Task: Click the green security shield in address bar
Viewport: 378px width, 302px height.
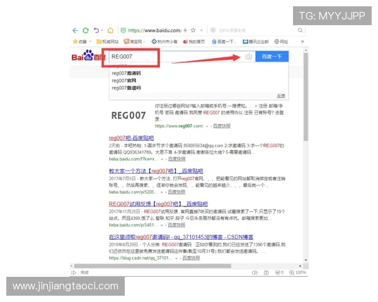Action: click(123, 30)
